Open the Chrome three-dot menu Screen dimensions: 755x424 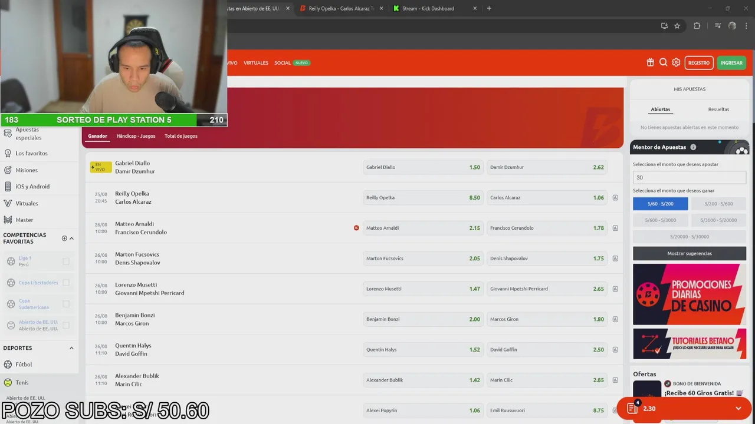[x=746, y=26]
